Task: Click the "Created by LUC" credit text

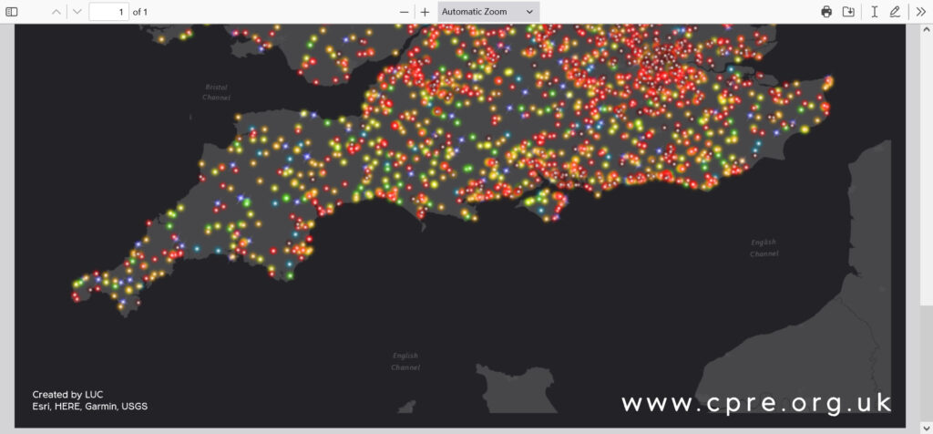Action: point(67,394)
